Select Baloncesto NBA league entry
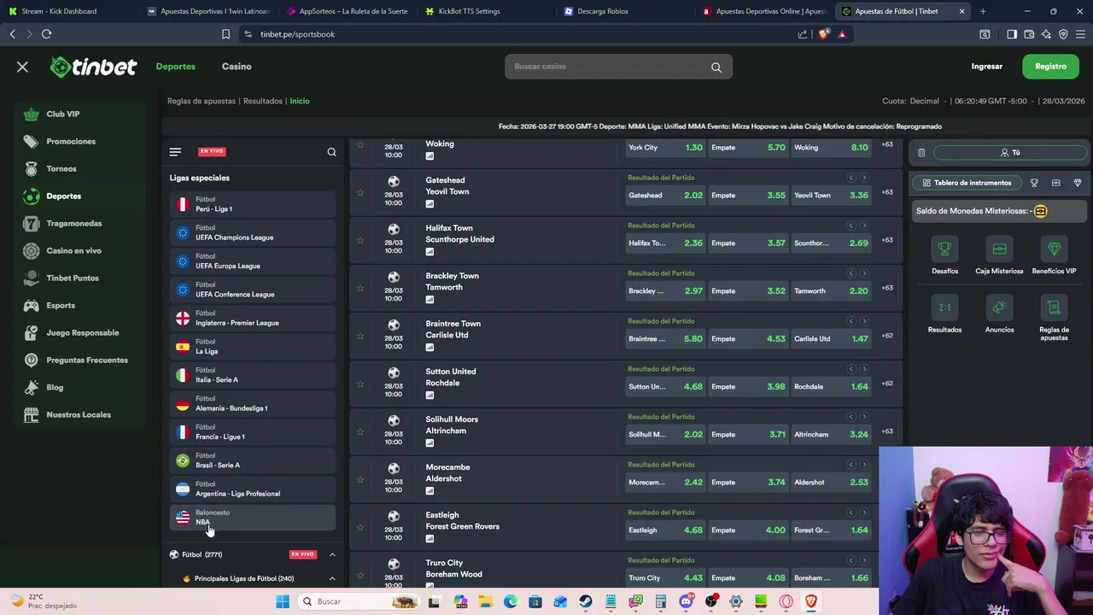The height and width of the screenshot is (615, 1093). [252, 517]
